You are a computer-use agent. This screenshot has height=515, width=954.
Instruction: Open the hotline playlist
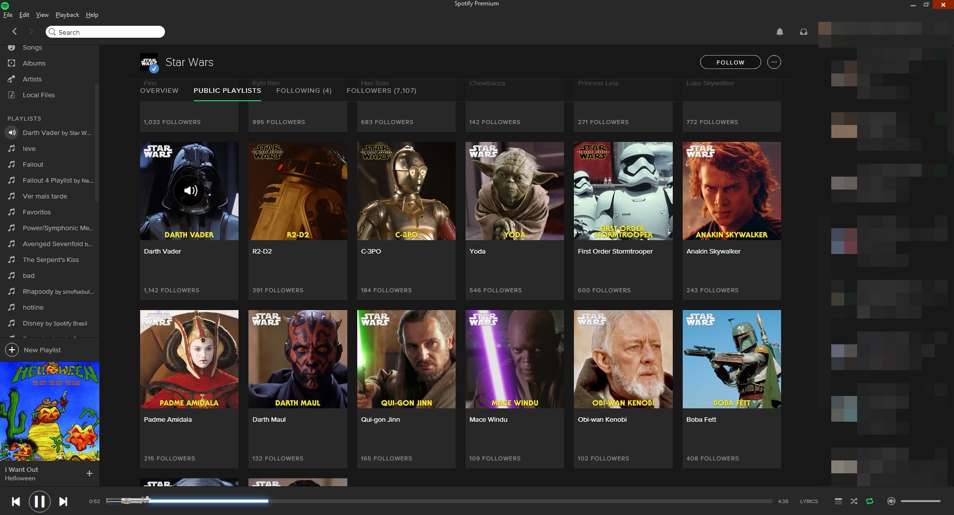click(33, 308)
